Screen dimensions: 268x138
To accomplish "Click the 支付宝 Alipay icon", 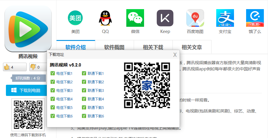I will click(225, 18).
